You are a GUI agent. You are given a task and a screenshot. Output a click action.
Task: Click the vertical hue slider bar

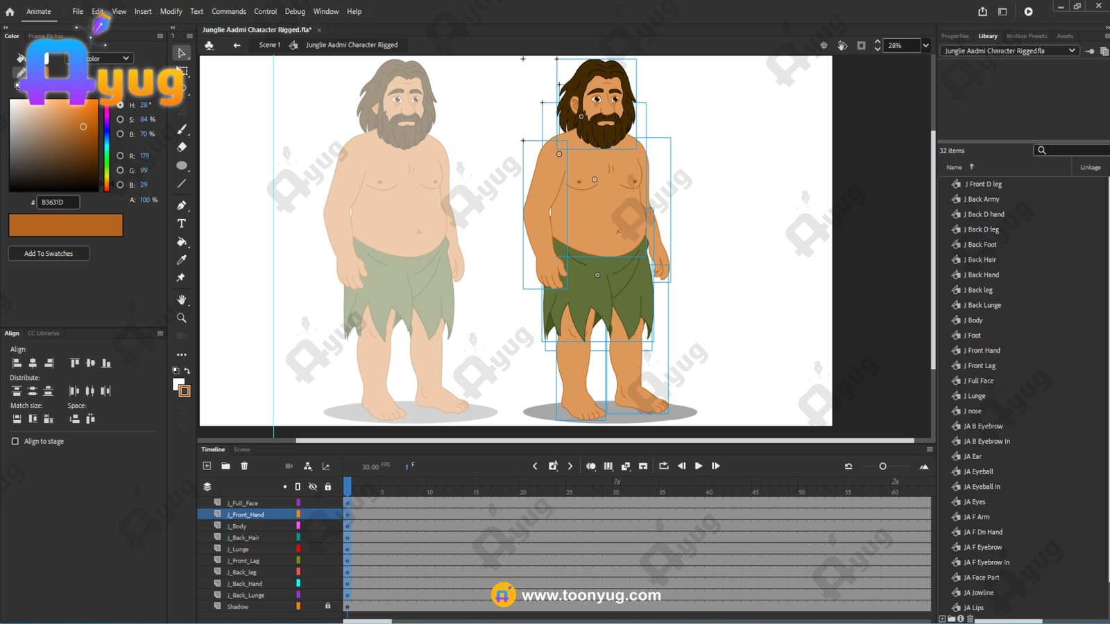click(x=106, y=146)
